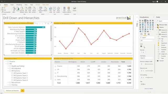Choose the Python visual icon

[150, 29]
